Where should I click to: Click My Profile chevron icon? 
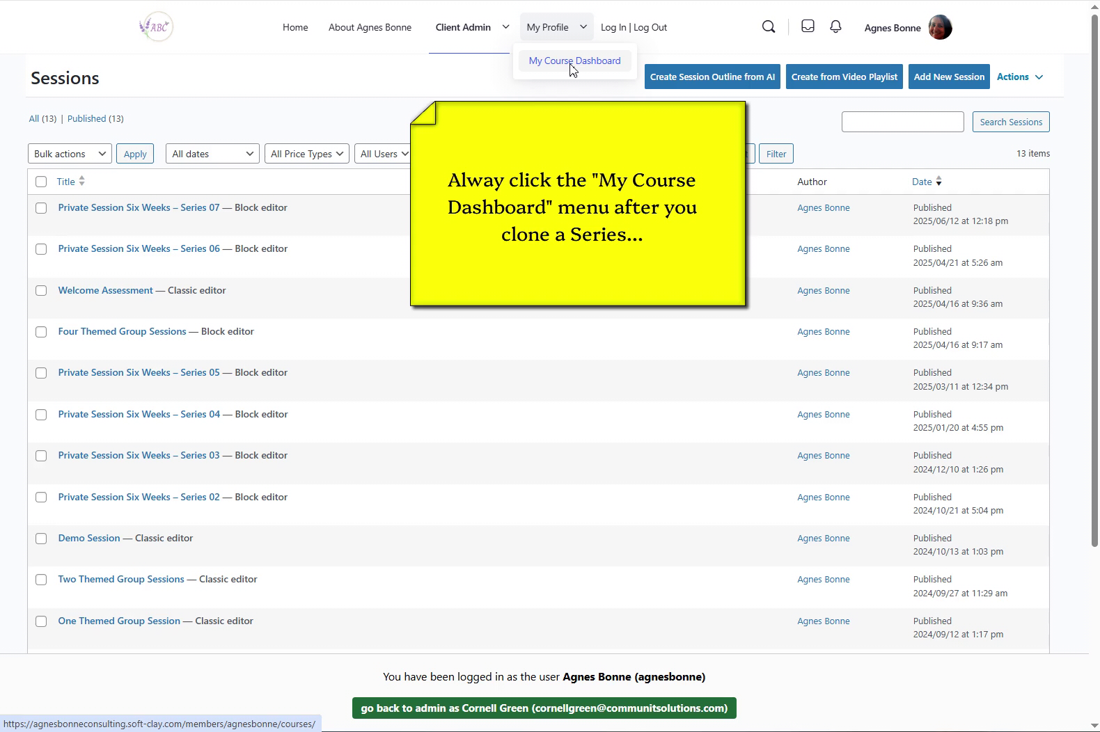pos(583,27)
